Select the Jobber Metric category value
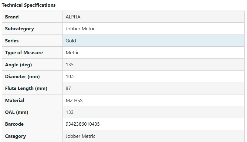 80,136
